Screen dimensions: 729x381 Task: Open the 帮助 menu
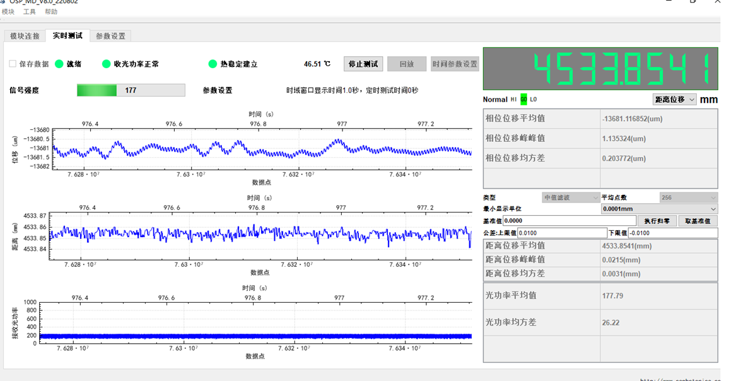tap(50, 11)
